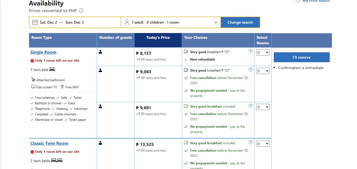The width and height of the screenshot is (357, 169).
Task: Open room quantity dropdown for ₱ 9,063 option
Action: point(263,71)
